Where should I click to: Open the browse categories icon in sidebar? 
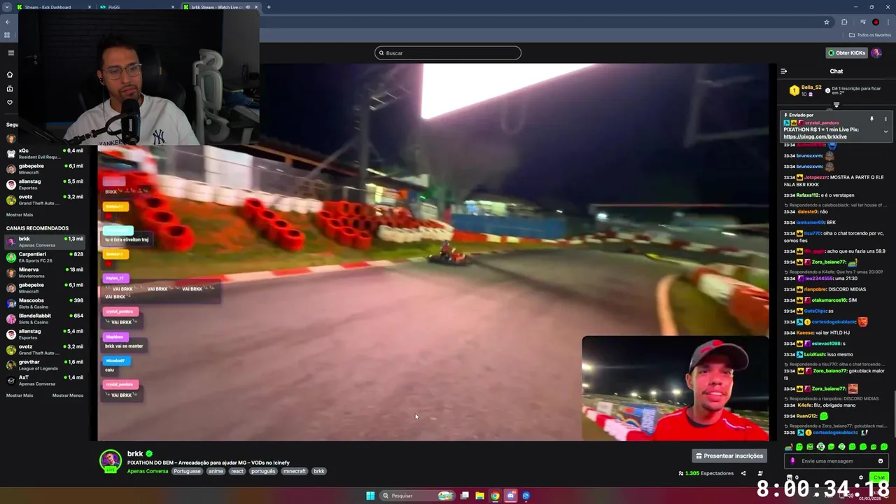(x=10, y=88)
